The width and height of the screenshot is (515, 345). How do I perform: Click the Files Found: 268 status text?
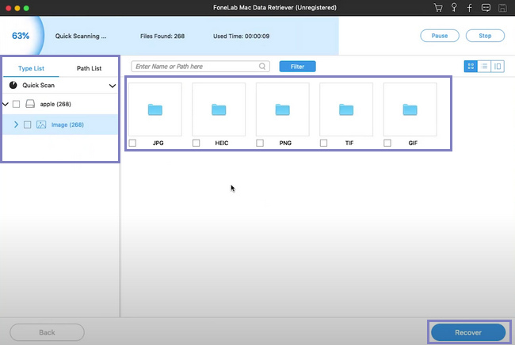[x=162, y=36]
